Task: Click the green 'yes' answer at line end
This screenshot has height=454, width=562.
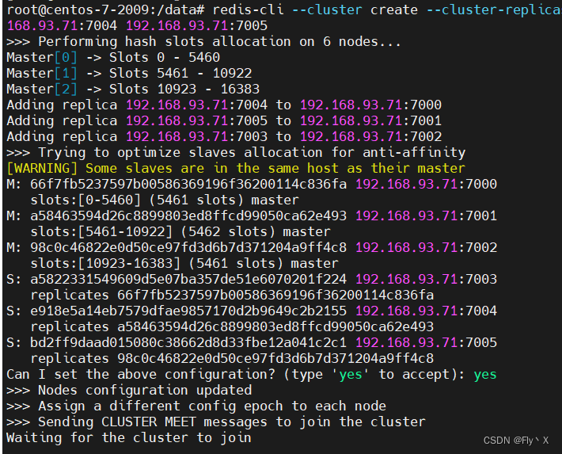Action: (485, 375)
